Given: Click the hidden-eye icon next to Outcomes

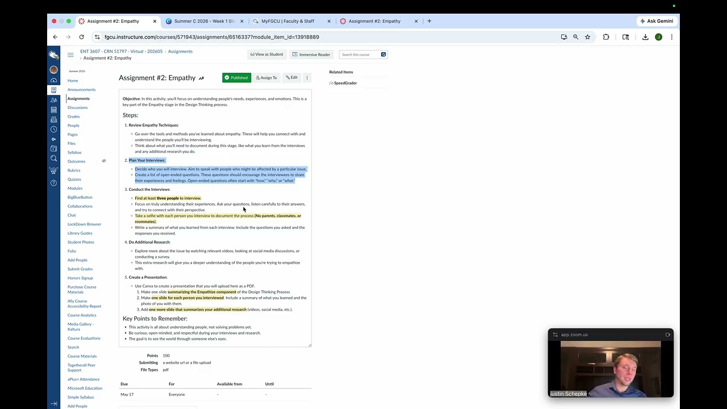Looking at the screenshot, I should [104, 161].
